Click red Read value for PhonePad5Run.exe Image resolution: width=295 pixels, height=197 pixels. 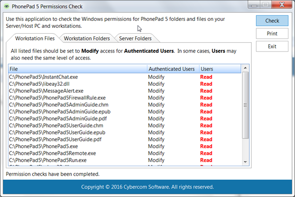[x=206, y=160]
